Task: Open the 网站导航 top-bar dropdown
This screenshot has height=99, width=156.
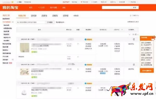Action: (x=133, y=2)
